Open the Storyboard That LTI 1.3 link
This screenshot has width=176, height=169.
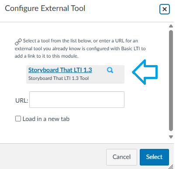click(x=60, y=70)
